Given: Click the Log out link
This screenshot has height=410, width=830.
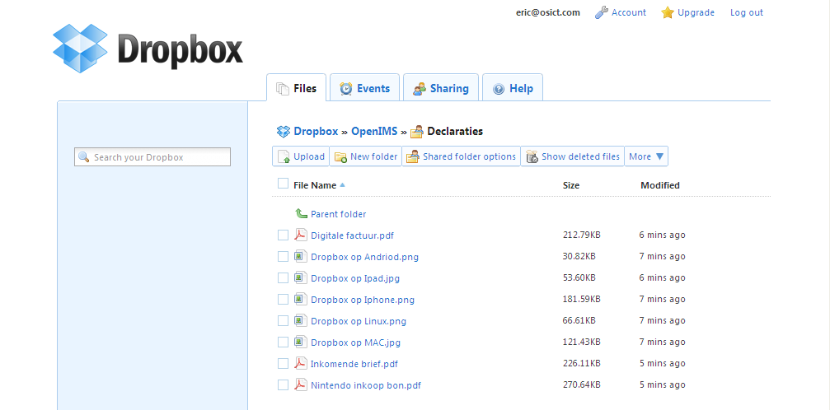Looking at the screenshot, I should [747, 12].
